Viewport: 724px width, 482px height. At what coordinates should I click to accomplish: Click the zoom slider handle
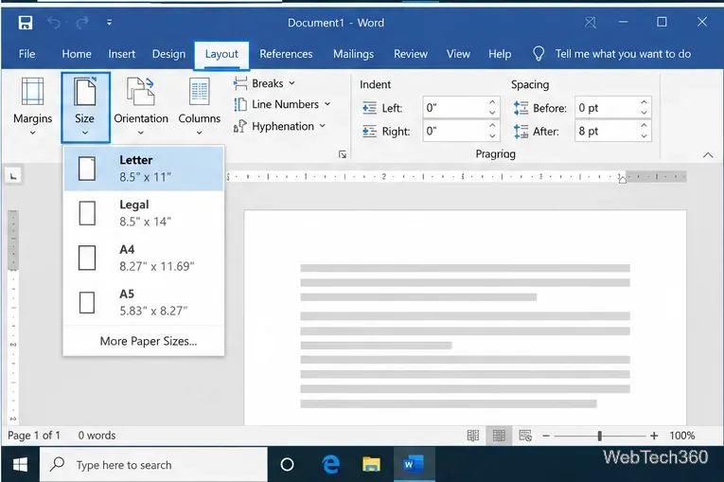click(600, 436)
